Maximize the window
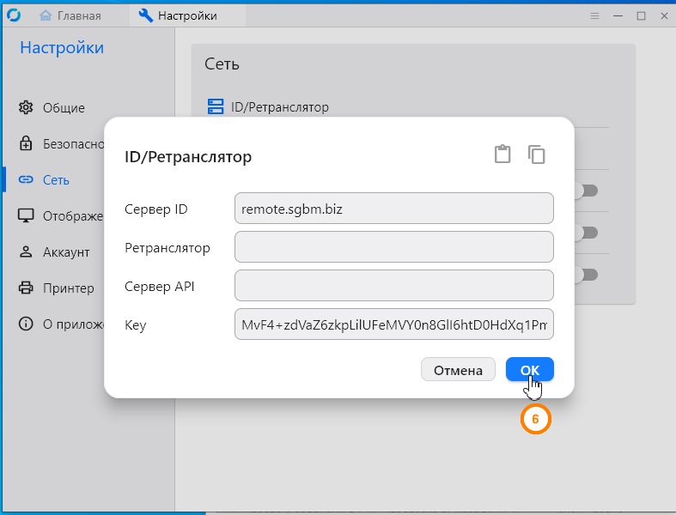 [x=641, y=16]
